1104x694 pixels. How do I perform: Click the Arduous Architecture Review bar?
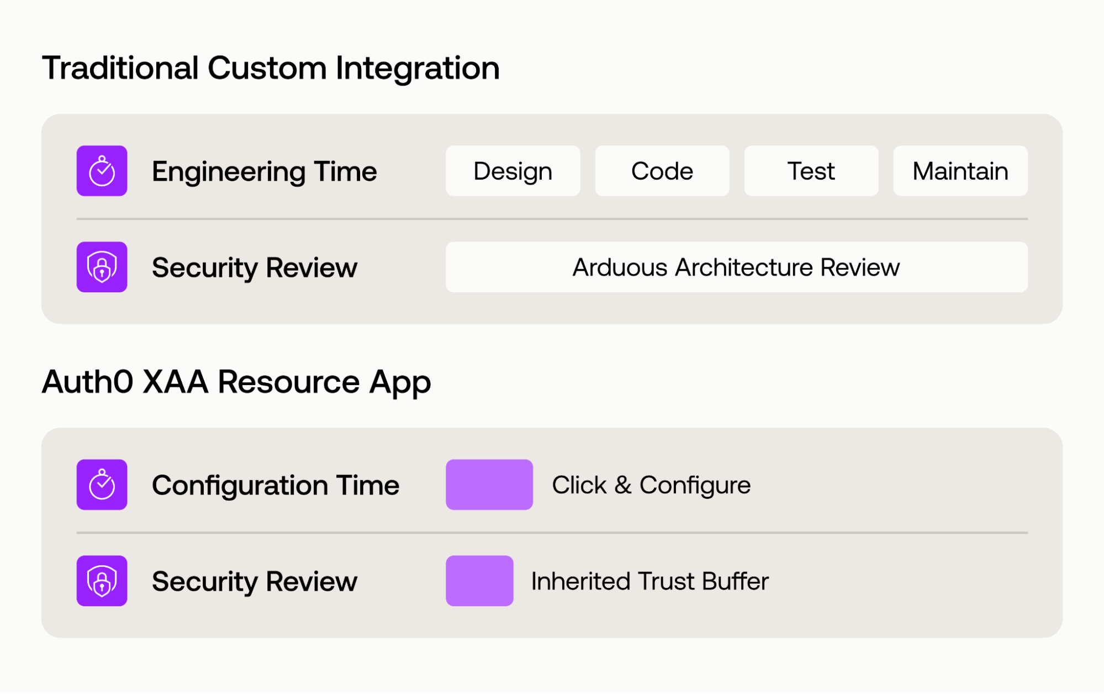737,267
